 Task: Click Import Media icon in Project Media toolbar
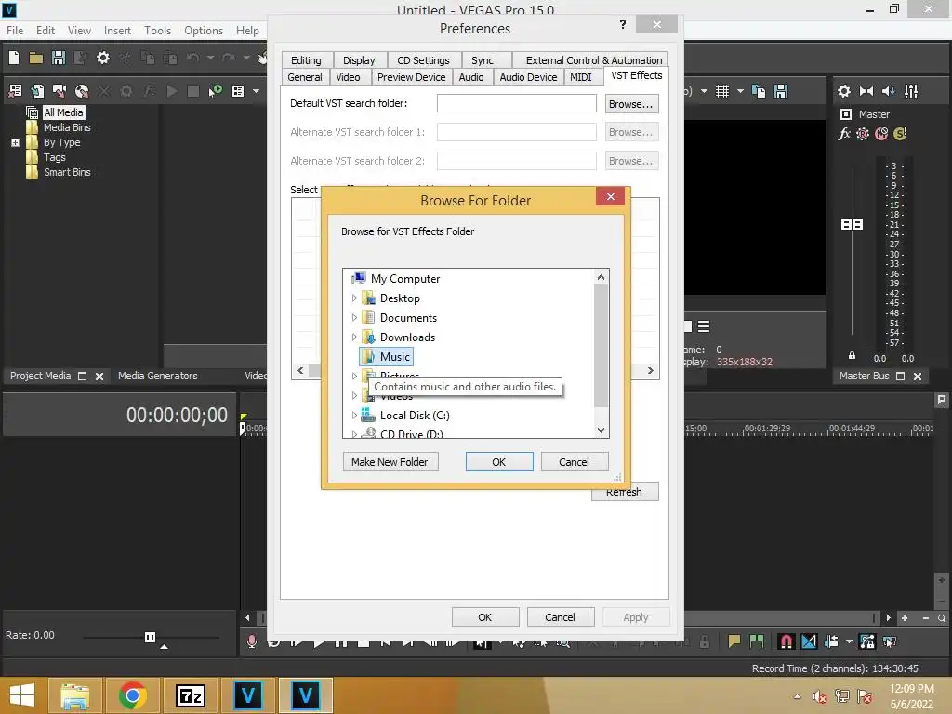coord(37,91)
